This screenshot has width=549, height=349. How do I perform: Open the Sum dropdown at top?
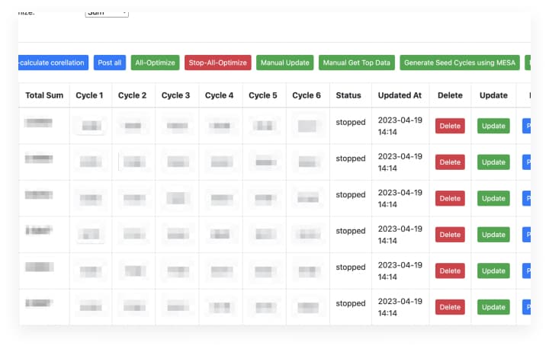click(107, 13)
